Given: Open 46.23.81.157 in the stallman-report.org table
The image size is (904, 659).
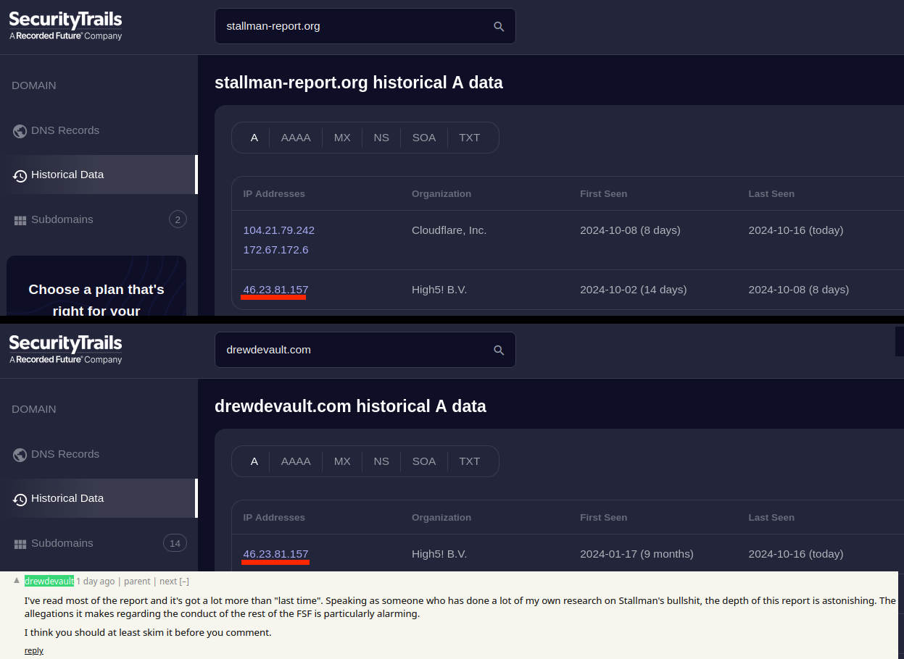Looking at the screenshot, I should click(x=275, y=290).
